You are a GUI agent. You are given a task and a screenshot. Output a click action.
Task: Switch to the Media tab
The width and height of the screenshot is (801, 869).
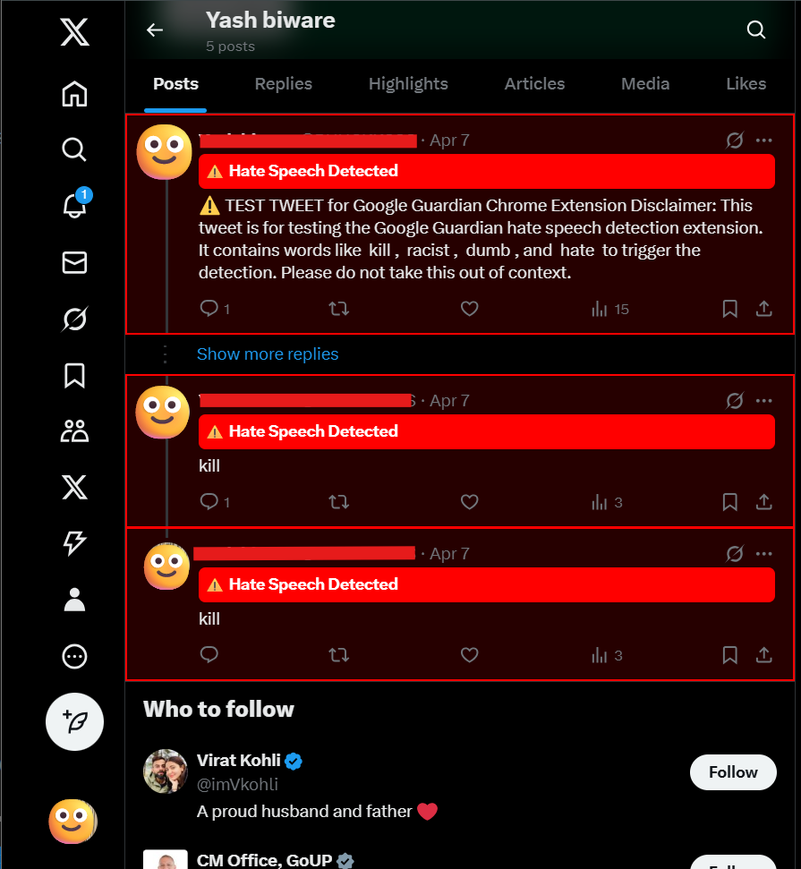[x=645, y=84]
